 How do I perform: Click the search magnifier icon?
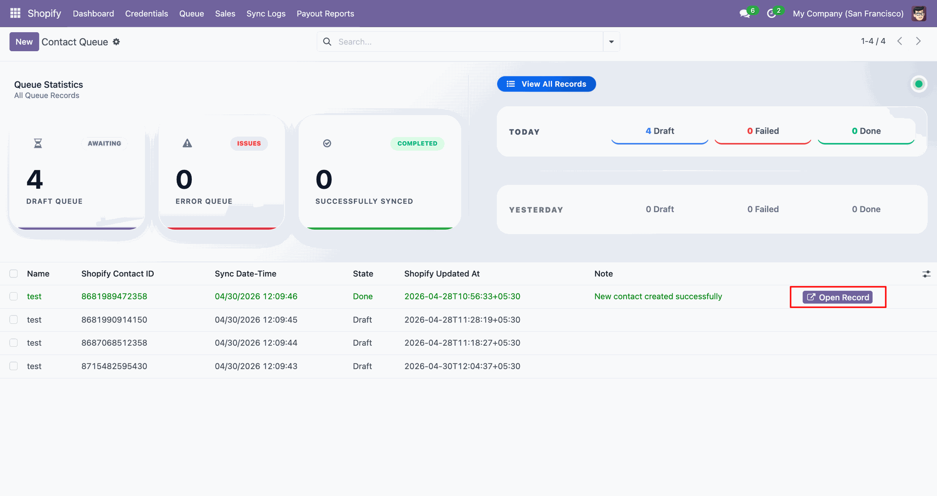[x=327, y=42]
